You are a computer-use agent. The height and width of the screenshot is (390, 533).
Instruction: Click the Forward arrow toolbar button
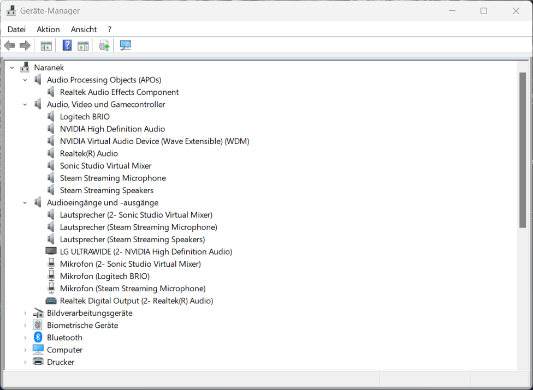pos(25,45)
